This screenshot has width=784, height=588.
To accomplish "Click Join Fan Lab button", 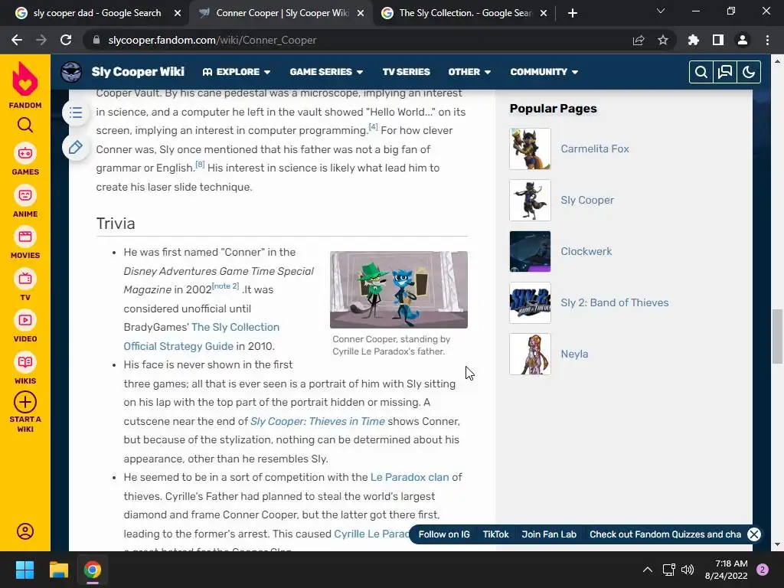I will point(549,534).
